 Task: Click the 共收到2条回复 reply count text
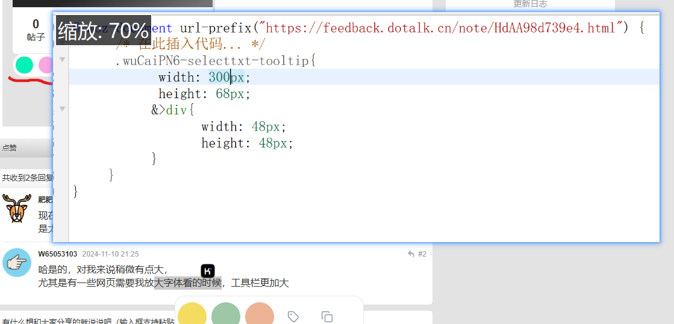[x=28, y=178]
